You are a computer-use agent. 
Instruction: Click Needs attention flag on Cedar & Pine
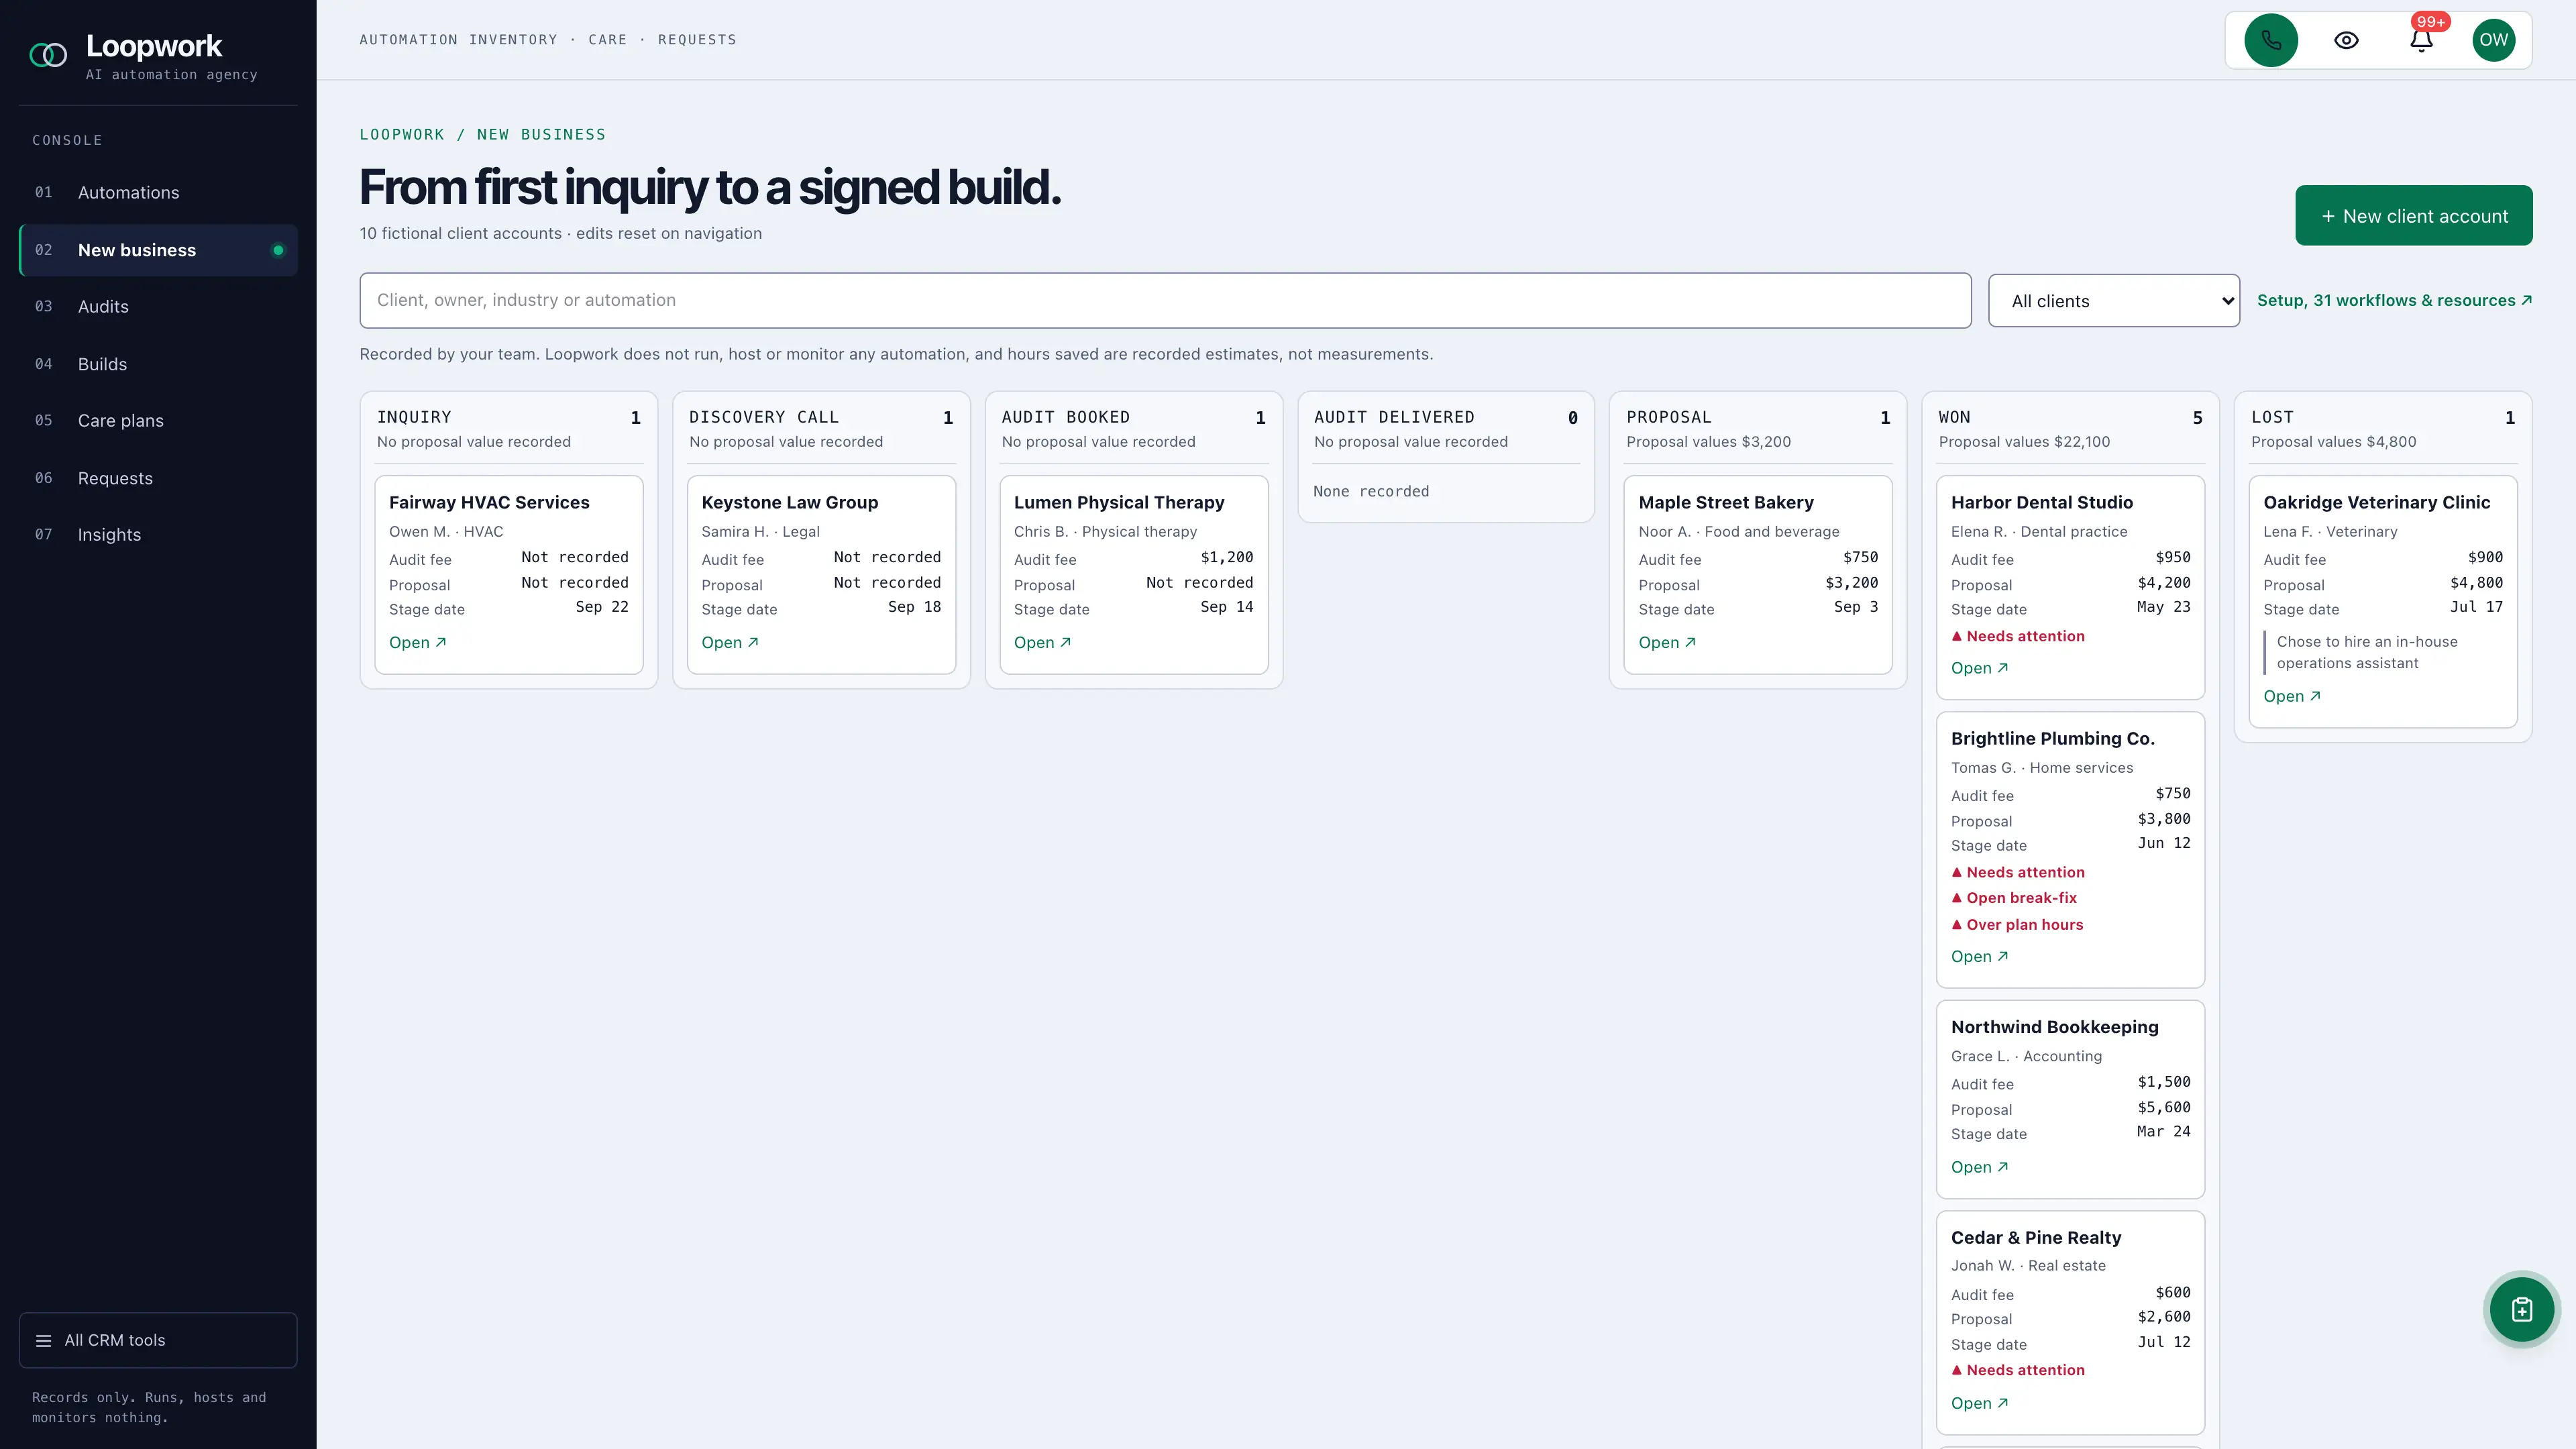coord(2017,1370)
